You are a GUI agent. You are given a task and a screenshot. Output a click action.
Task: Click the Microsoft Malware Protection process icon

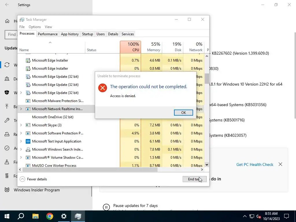pyautogui.click(x=28, y=101)
